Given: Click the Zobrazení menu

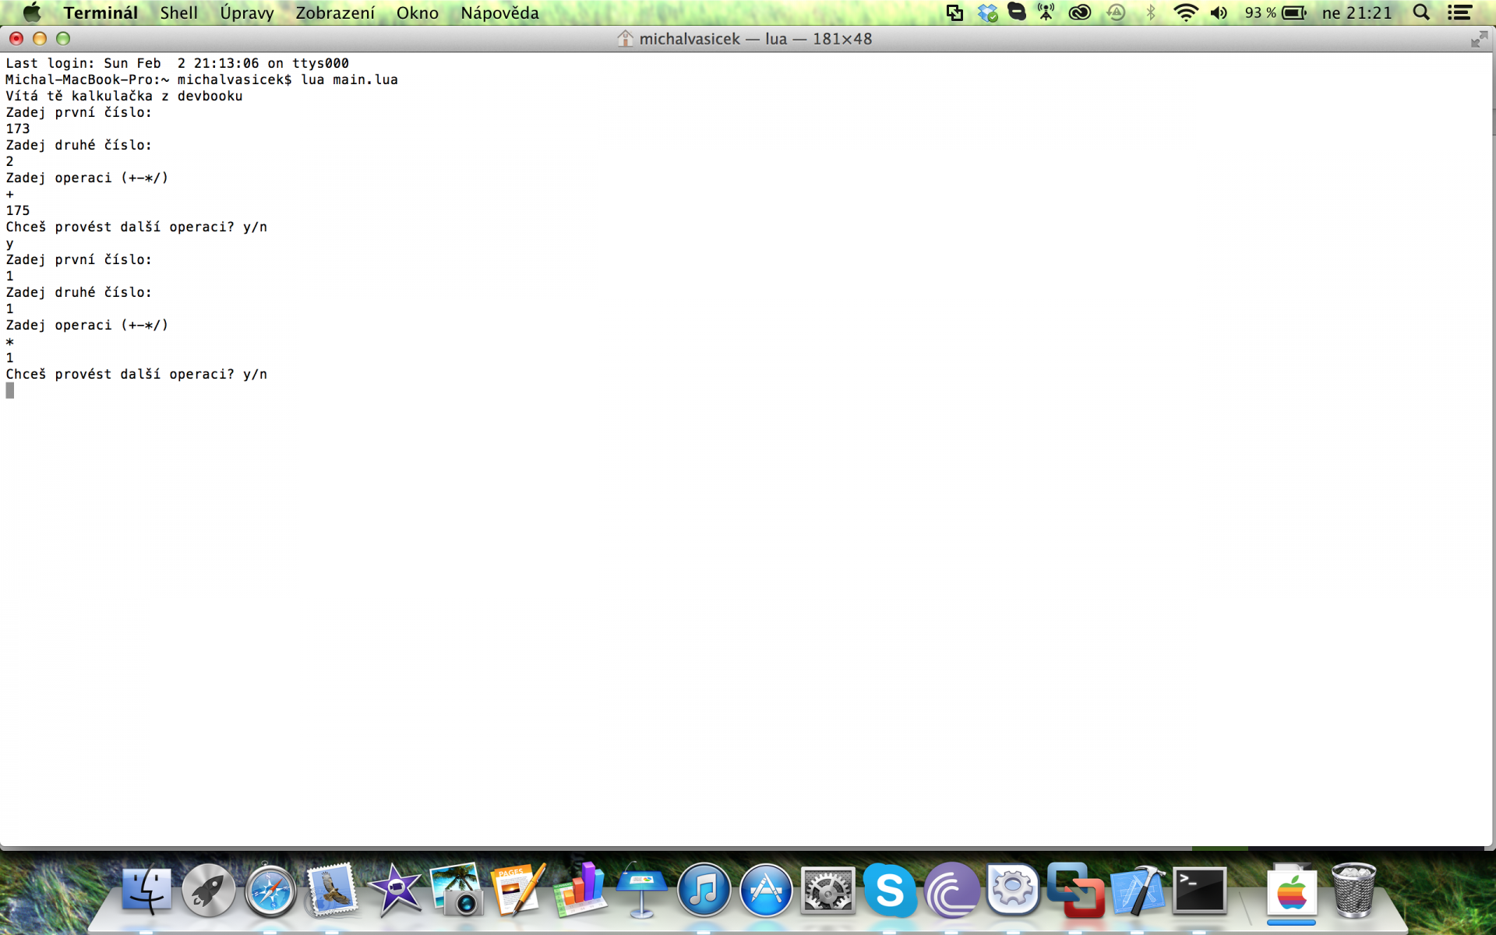Looking at the screenshot, I should click(x=336, y=12).
